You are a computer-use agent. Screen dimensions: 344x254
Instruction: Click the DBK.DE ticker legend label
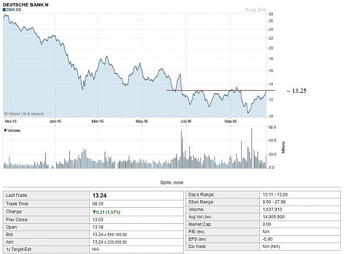click(x=14, y=10)
